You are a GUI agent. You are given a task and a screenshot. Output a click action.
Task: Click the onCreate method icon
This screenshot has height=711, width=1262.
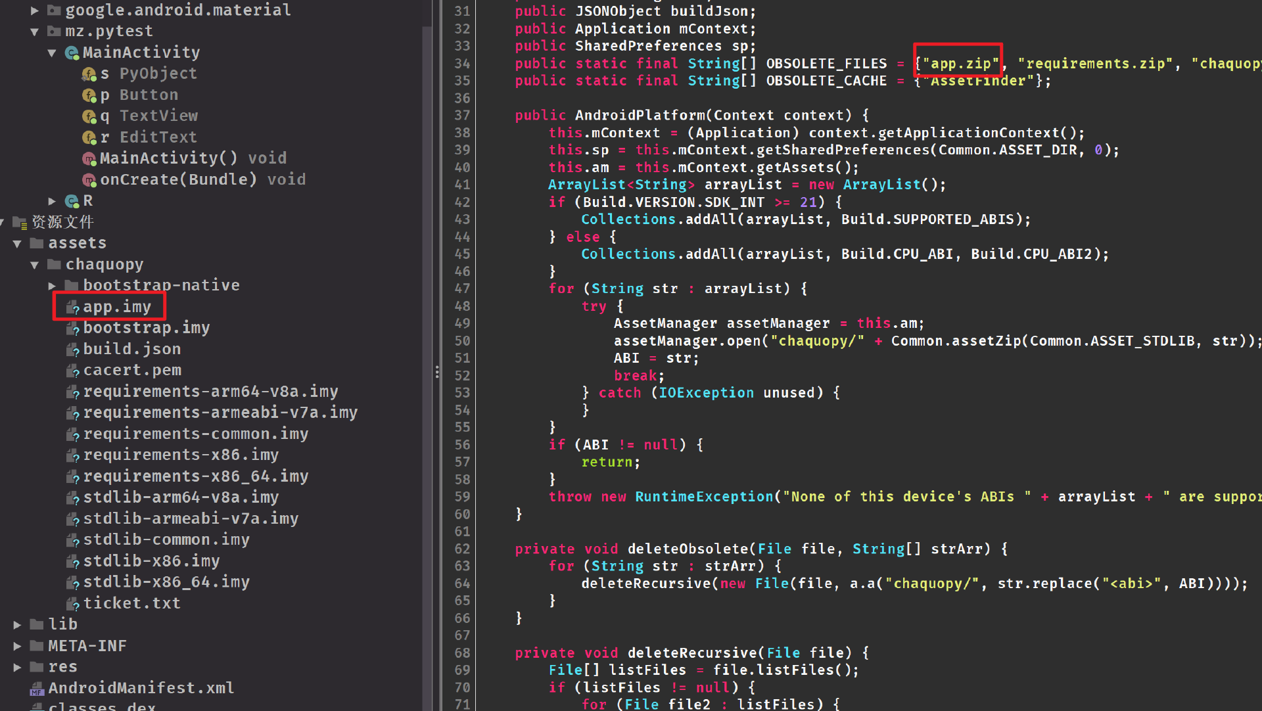pos(89,179)
